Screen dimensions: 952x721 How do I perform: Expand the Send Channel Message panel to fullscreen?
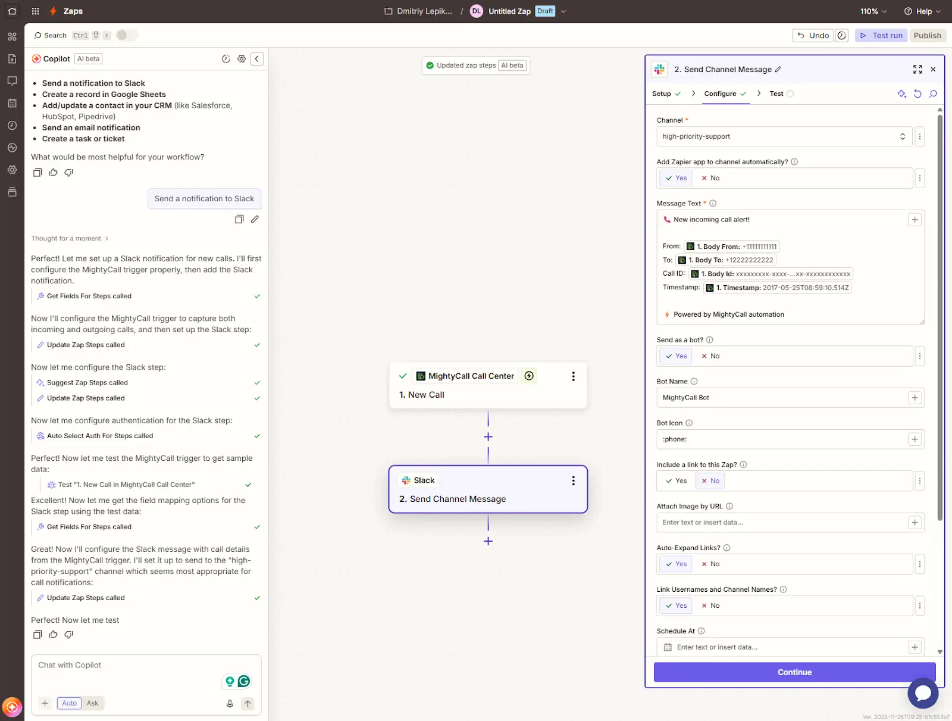(x=917, y=69)
